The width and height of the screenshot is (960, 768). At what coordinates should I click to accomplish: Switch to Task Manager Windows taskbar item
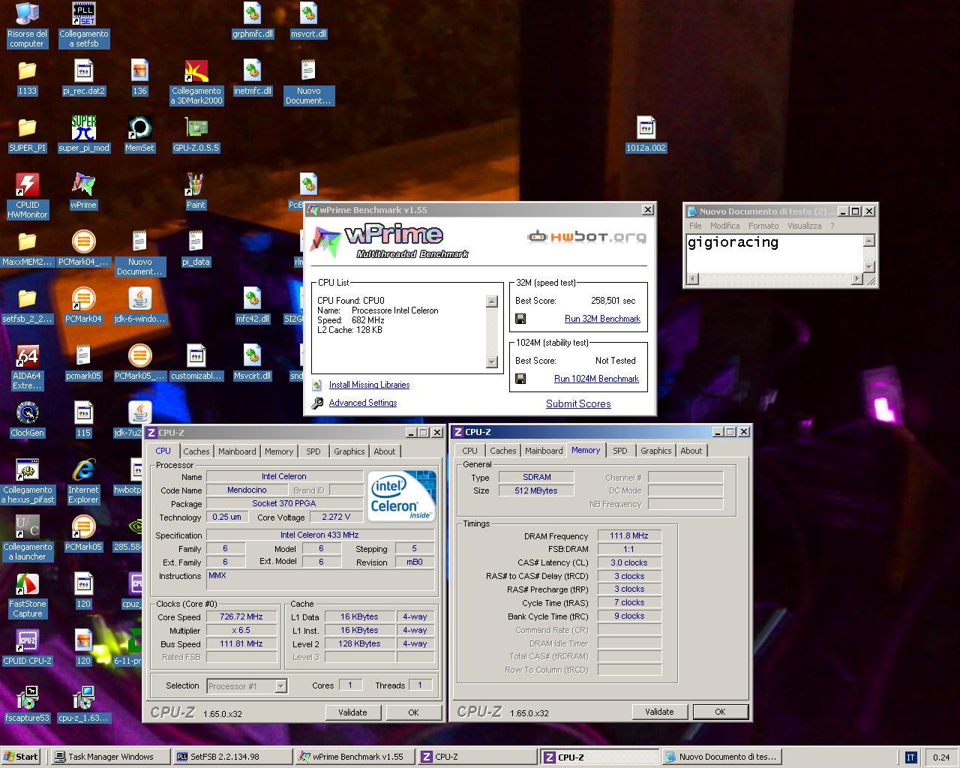[x=109, y=757]
